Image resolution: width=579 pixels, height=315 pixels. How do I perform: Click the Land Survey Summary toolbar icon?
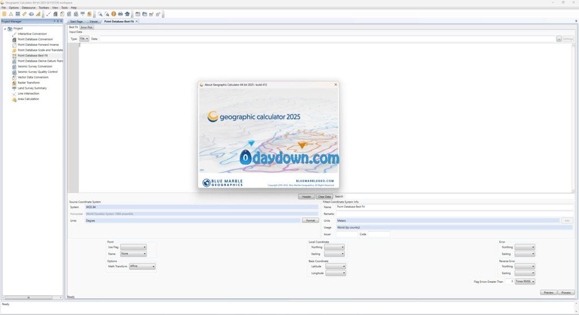pos(83,14)
